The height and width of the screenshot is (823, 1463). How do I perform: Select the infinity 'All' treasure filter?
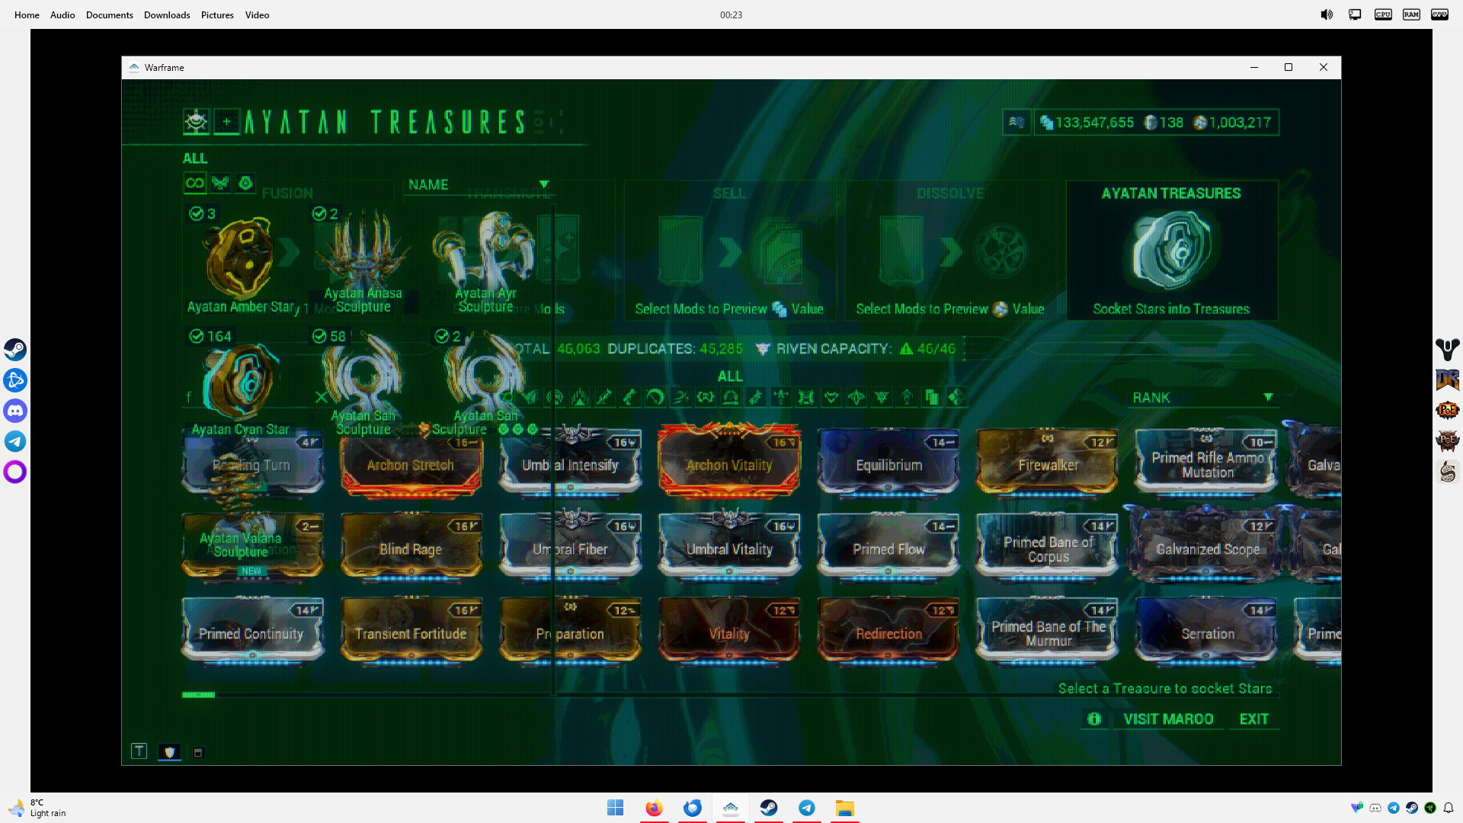(x=195, y=183)
